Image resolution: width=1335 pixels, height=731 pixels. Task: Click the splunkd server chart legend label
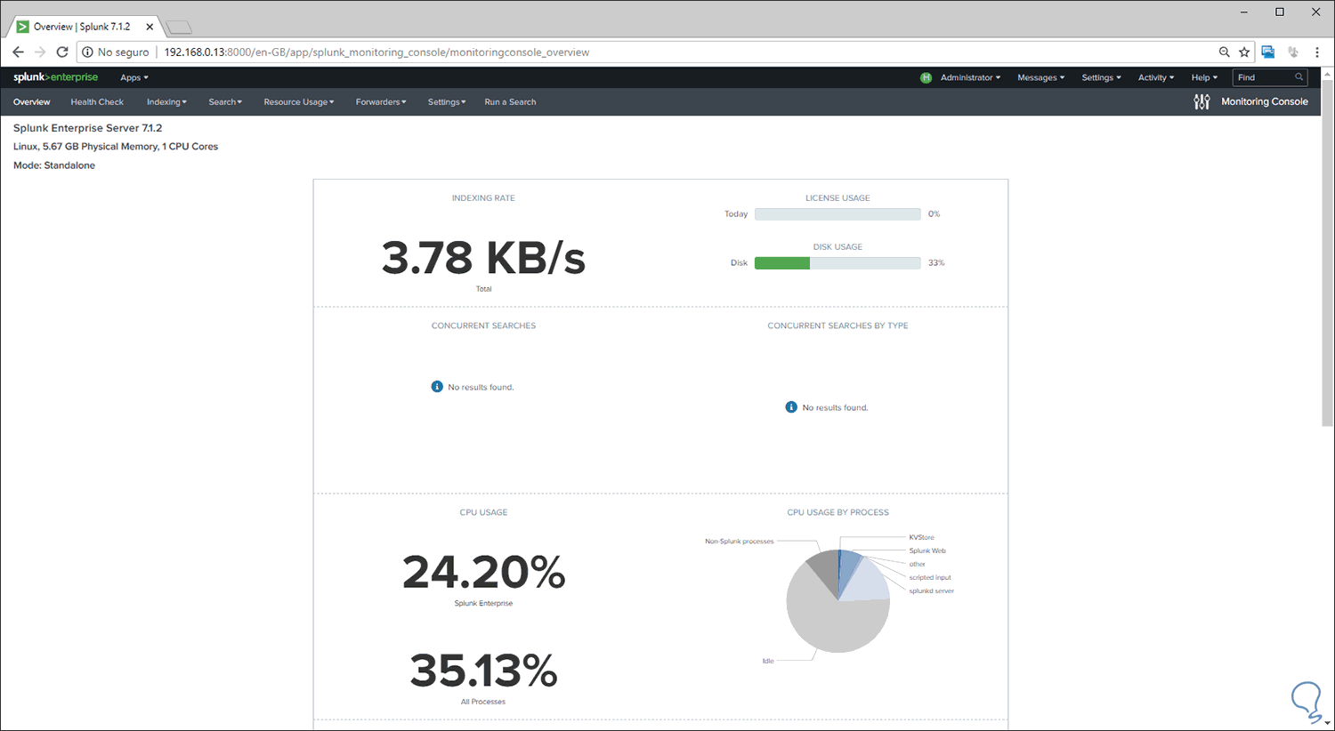pos(930,590)
